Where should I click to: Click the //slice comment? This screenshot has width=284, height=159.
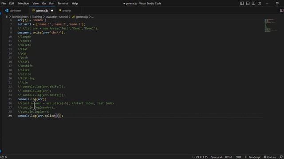(24, 70)
